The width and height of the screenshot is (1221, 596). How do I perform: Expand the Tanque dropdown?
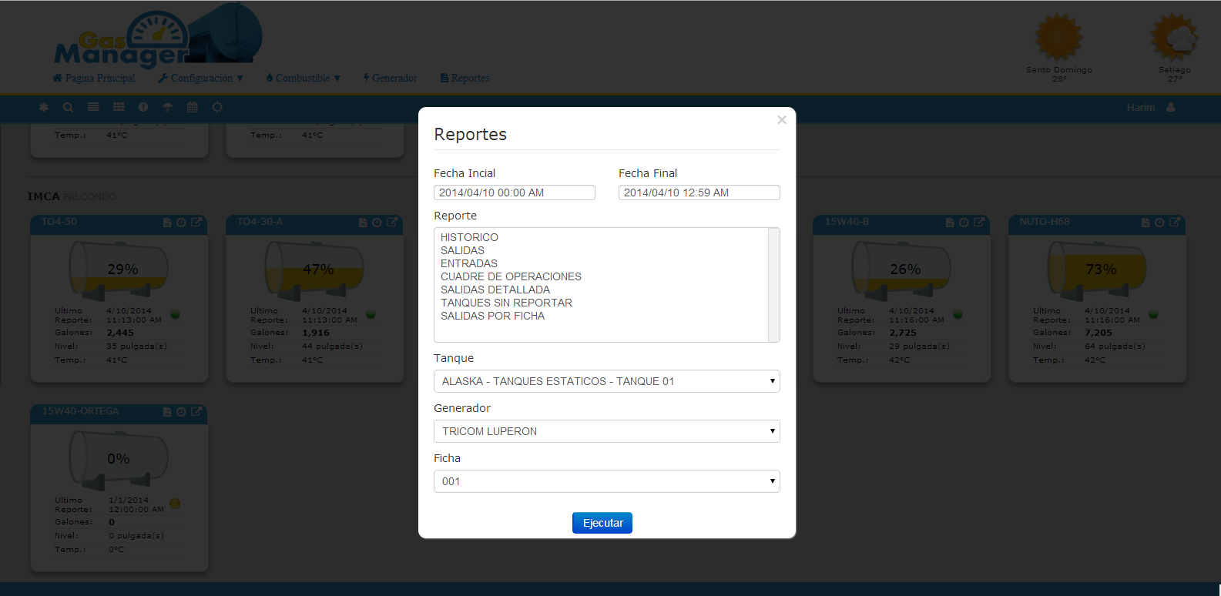point(606,381)
